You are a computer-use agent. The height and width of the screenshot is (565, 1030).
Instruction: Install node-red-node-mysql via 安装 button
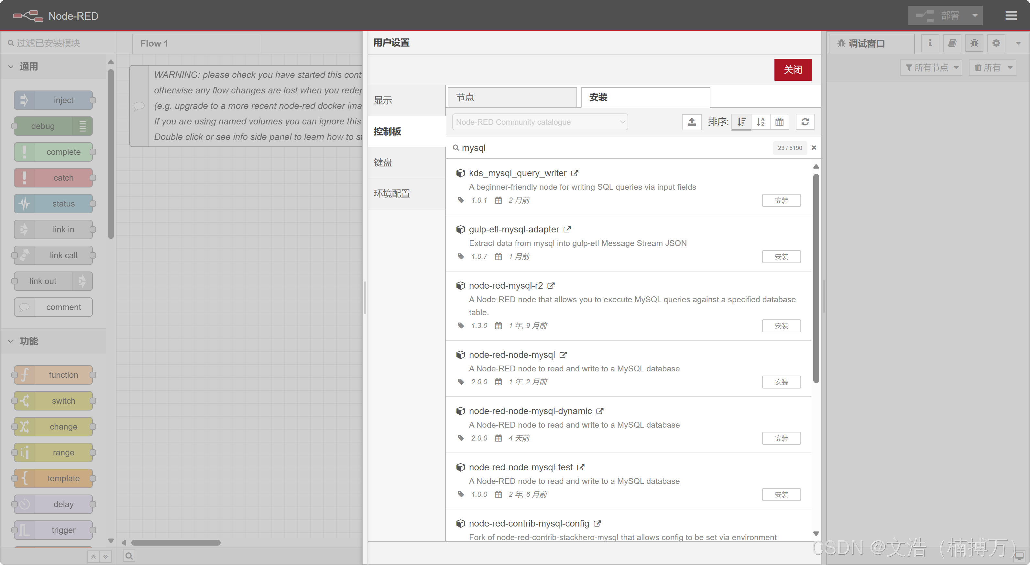pos(781,382)
